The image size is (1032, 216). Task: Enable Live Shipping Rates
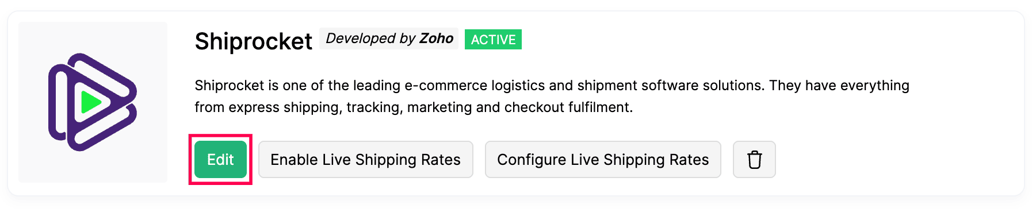pyautogui.click(x=366, y=160)
